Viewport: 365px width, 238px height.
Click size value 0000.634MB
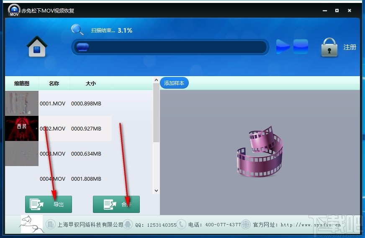pyautogui.click(x=86, y=154)
